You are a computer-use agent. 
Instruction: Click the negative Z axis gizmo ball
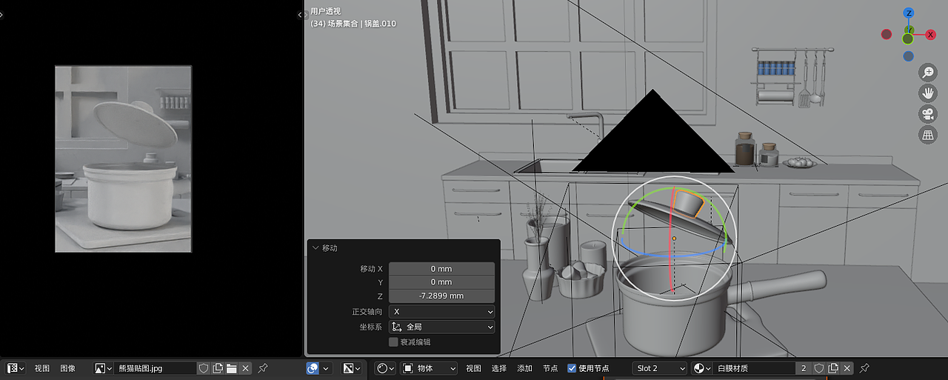pos(908,56)
